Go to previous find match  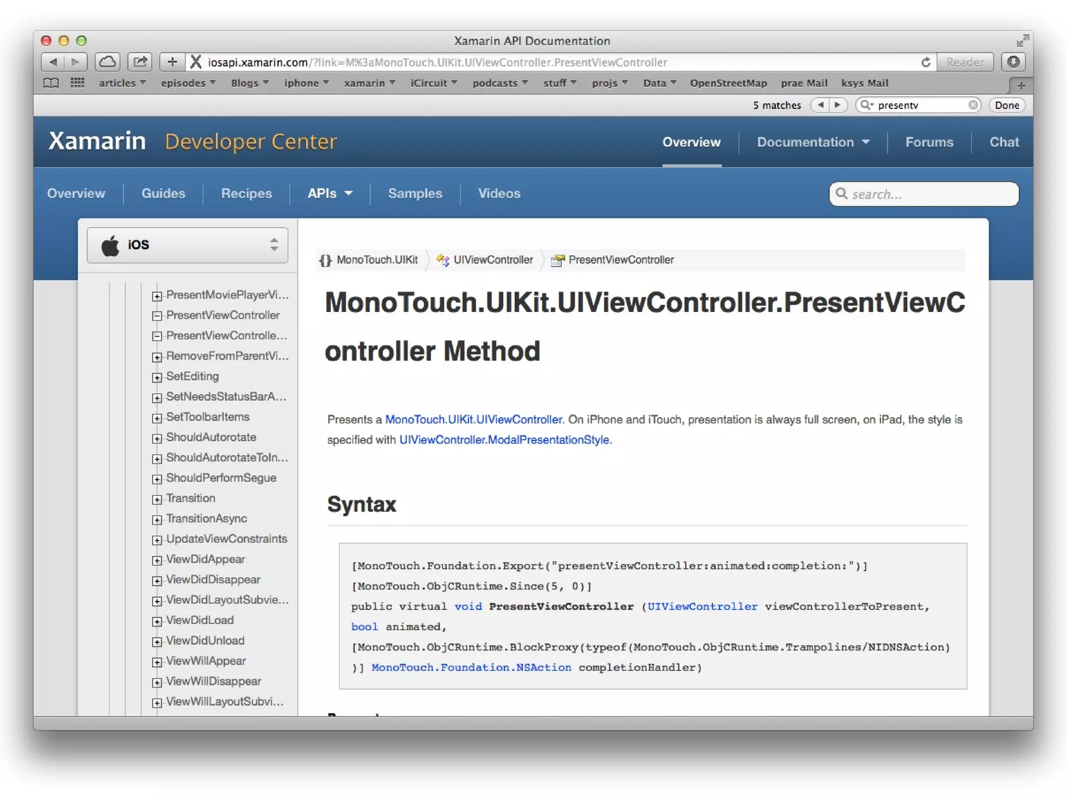coord(821,105)
